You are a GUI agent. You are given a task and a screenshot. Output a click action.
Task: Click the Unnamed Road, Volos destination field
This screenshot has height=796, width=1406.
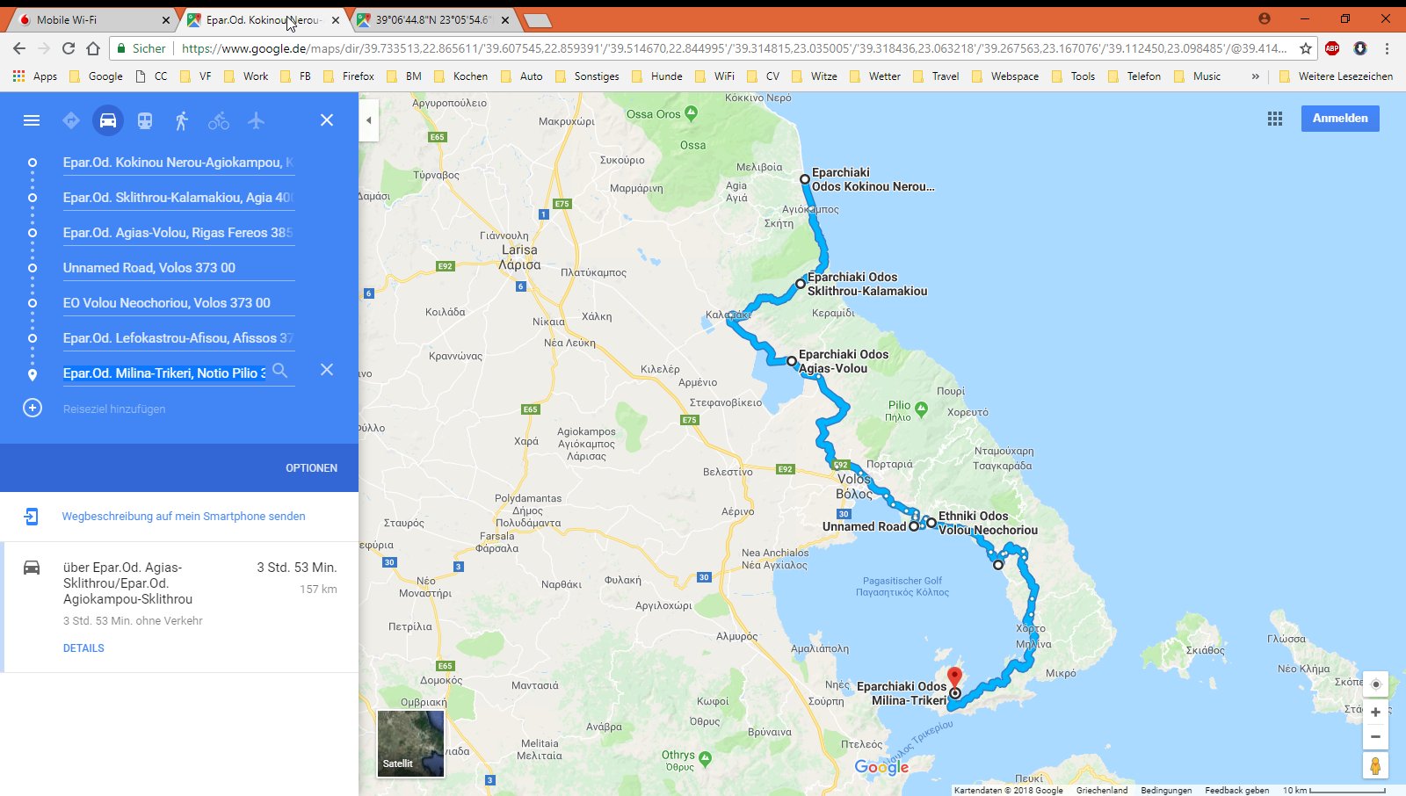pos(176,268)
